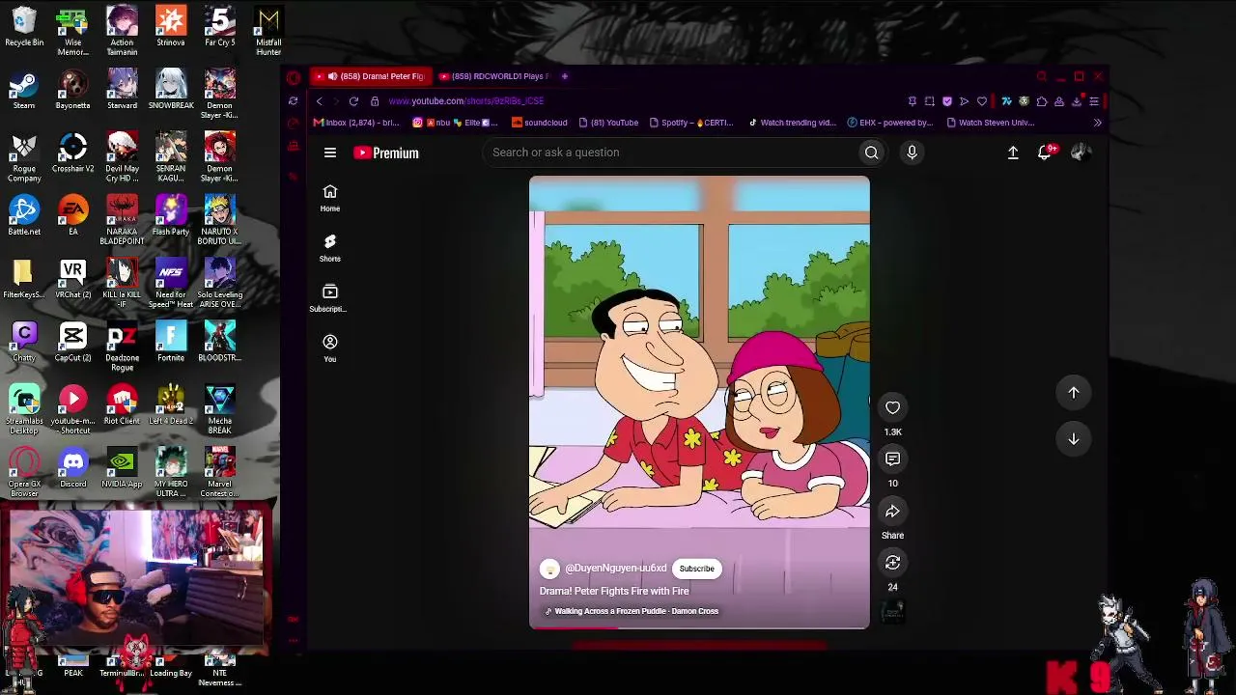1236x695 pixels.
Task: Open the comments on this Short
Action: [892, 459]
